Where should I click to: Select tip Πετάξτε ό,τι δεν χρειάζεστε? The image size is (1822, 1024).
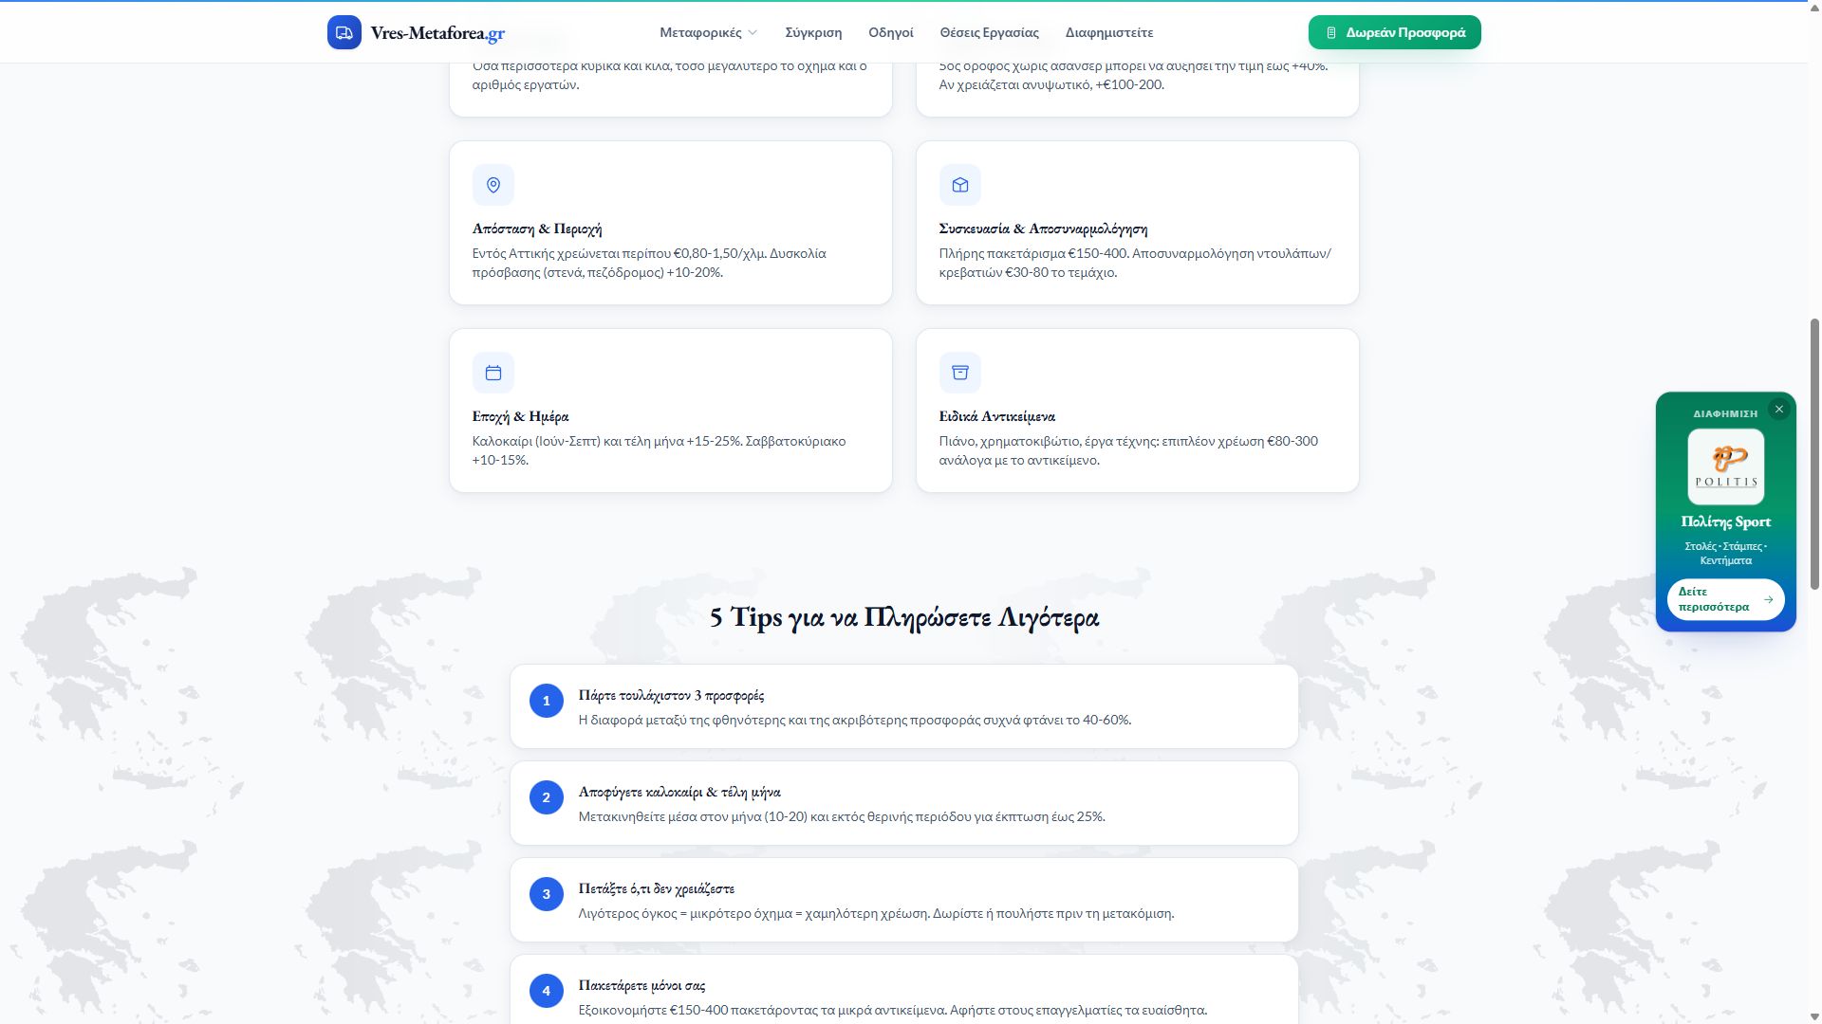click(x=656, y=888)
